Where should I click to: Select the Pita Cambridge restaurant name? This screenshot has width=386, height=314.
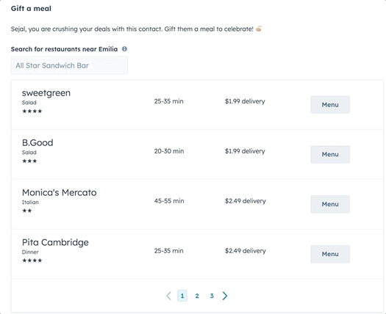55,242
